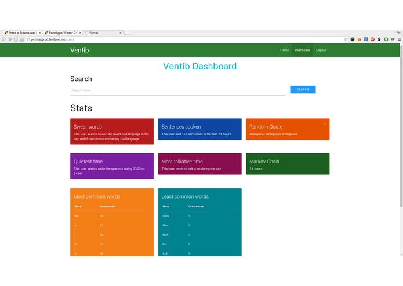Open the blue square extension icon
403x286 pixels.
coord(366,39)
